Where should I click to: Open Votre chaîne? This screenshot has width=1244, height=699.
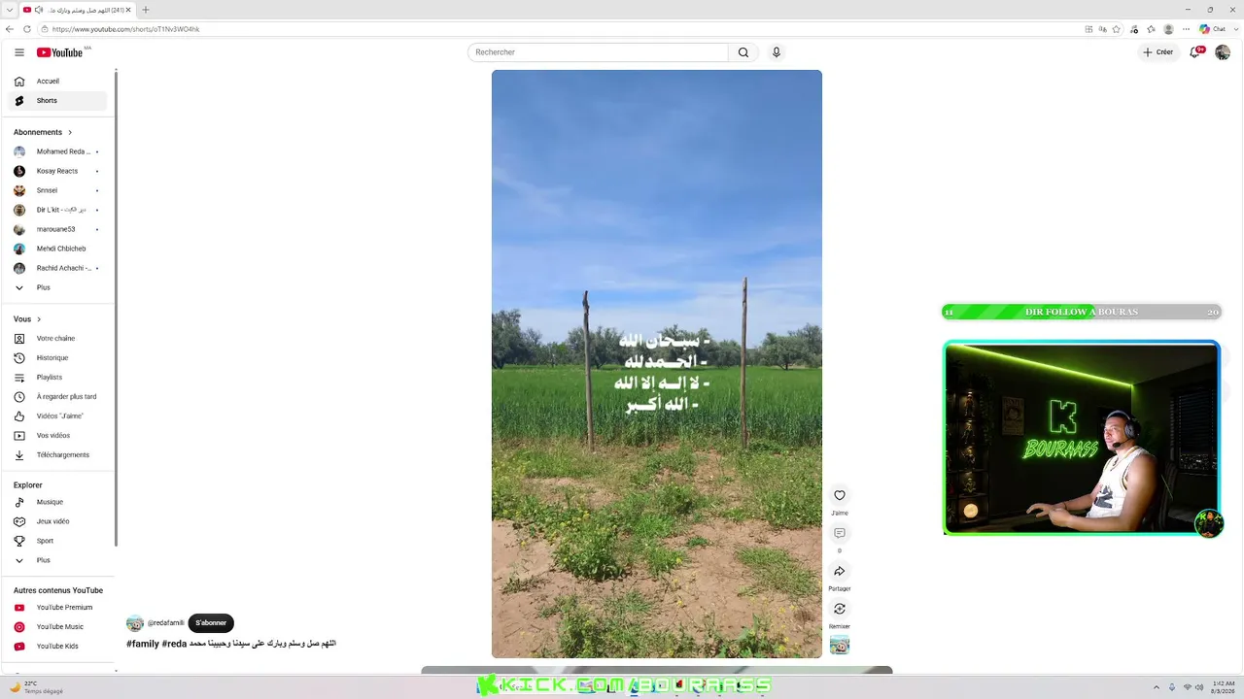57,339
